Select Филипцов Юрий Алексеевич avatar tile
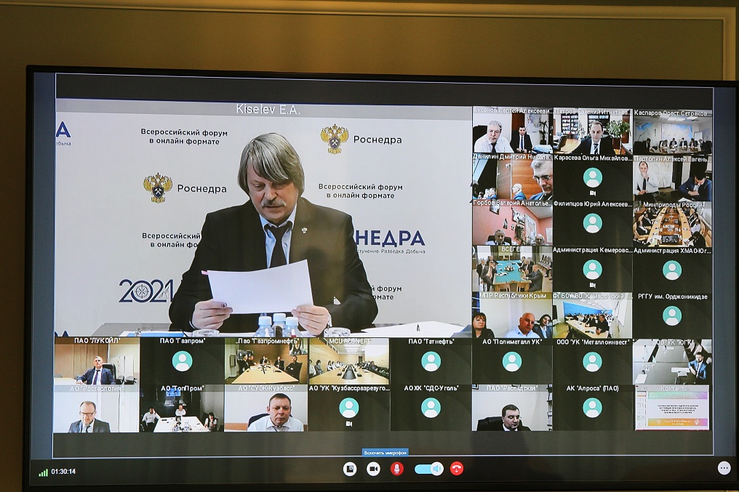739x492 pixels. click(592, 223)
